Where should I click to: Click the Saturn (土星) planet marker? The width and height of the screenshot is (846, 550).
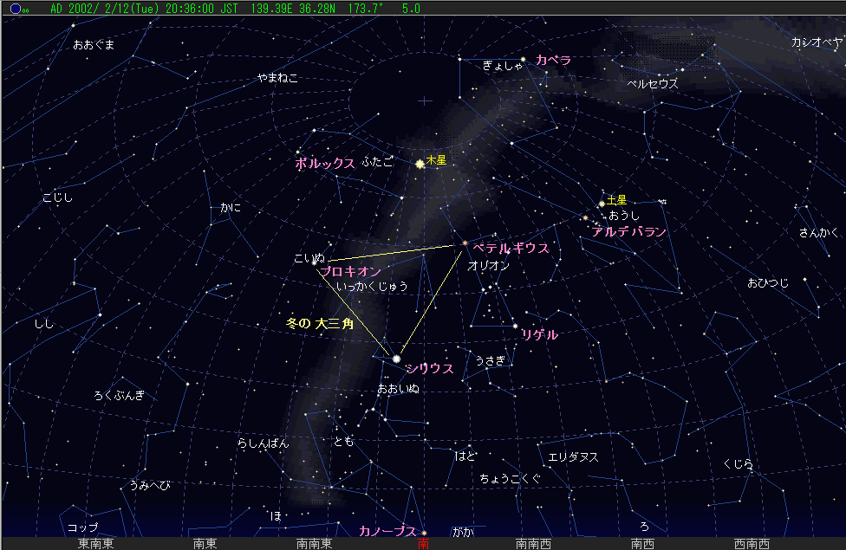pos(602,204)
